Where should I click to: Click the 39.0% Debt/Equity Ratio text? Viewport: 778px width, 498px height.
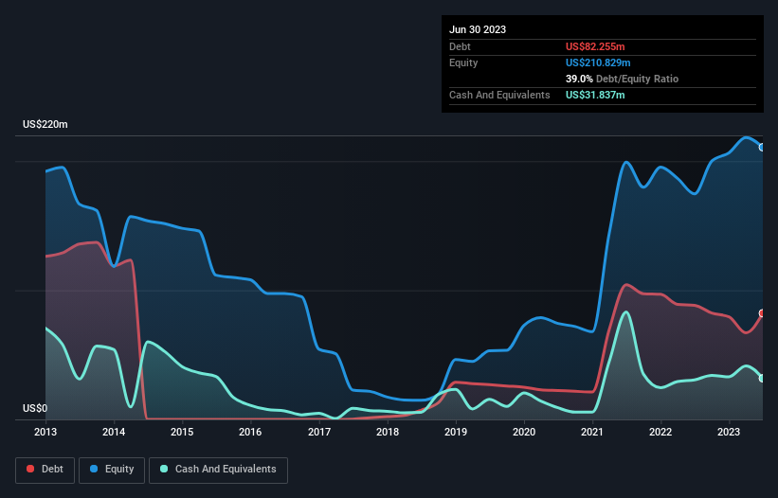[622, 79]
